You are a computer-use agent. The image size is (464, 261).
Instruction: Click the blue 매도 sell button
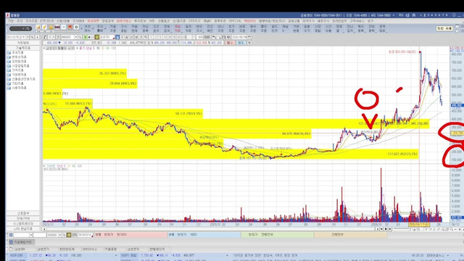coord(241,43)
